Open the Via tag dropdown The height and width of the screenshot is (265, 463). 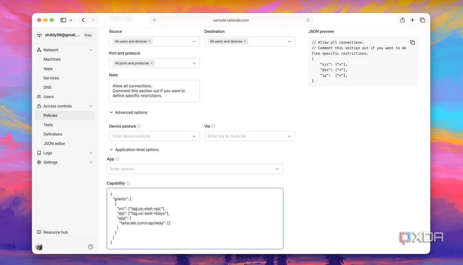pyautogui.click(x=250, y=136)
